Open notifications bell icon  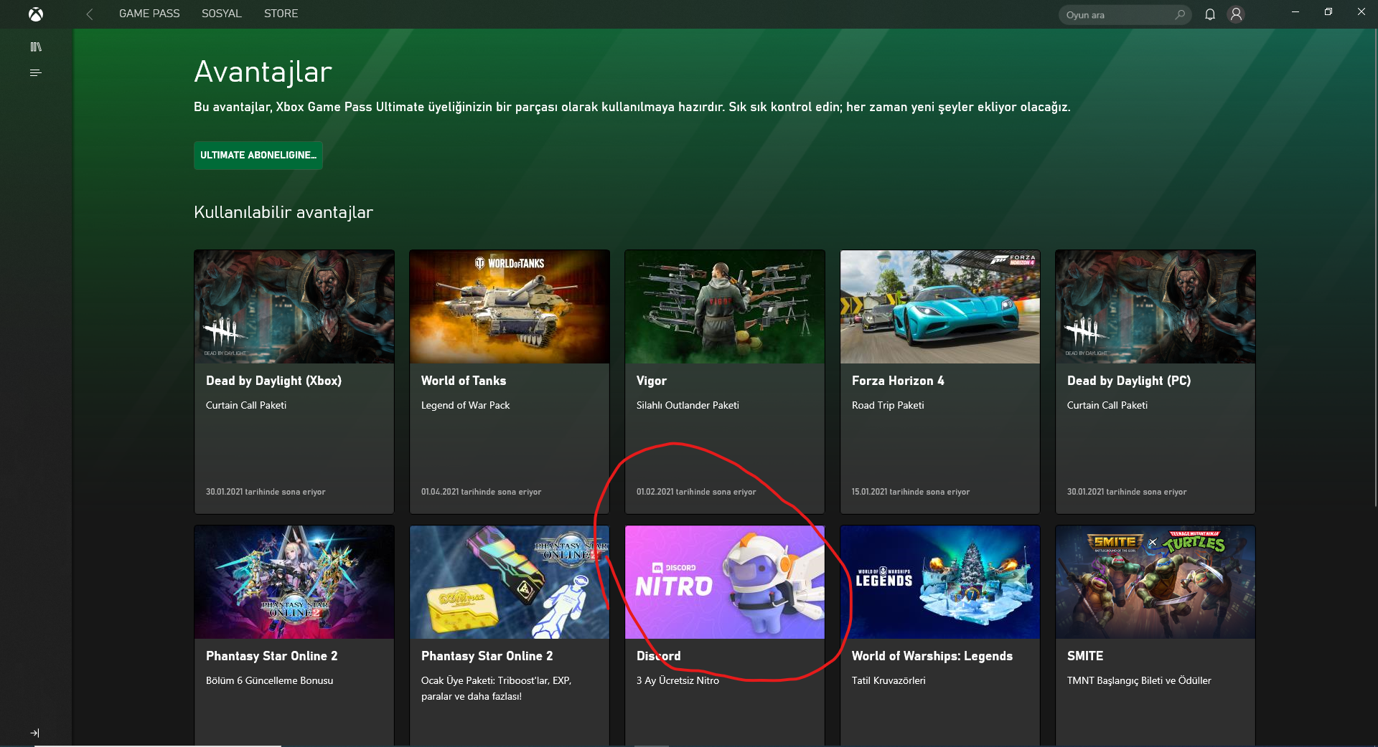point(1210,14)
